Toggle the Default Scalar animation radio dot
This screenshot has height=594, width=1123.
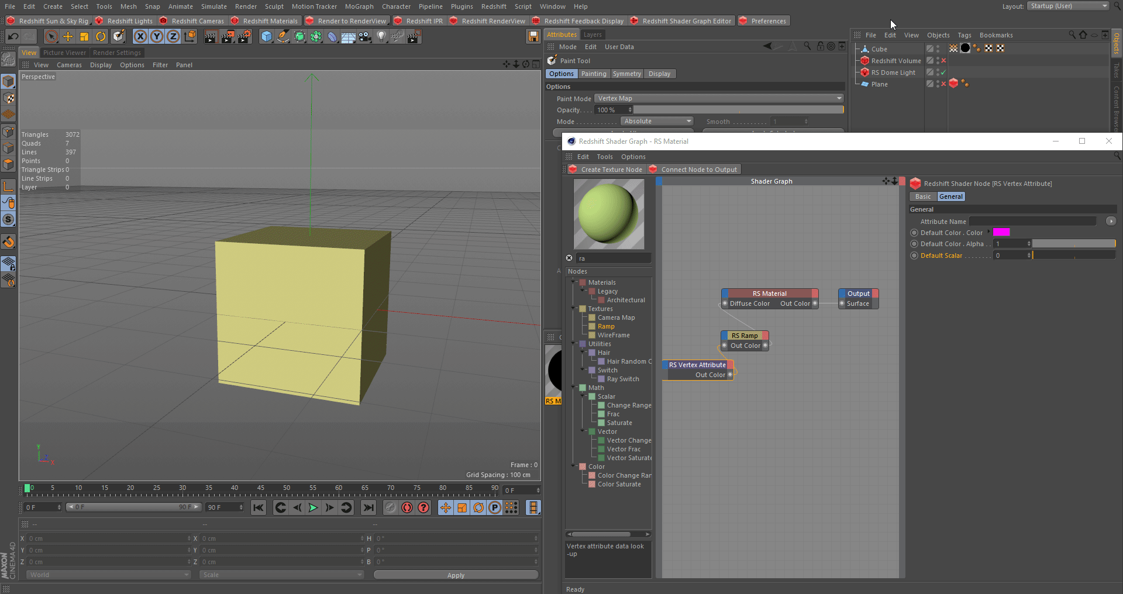pyautogui.click(x=914, y=255)
